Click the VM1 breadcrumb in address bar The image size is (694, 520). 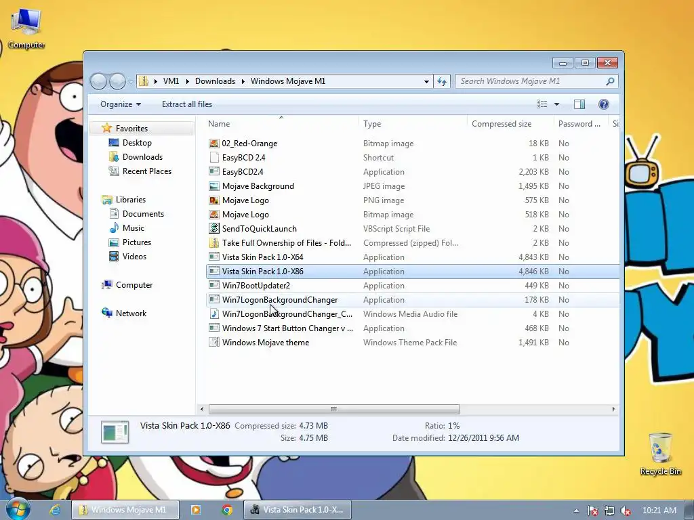171,81
